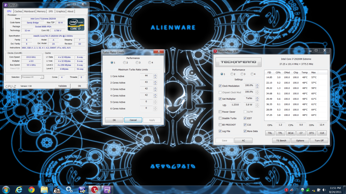Launch Internet Explorer from the taskbar
Screen dimensions: 346x194
pyautogui.click(x=19, y=190)
